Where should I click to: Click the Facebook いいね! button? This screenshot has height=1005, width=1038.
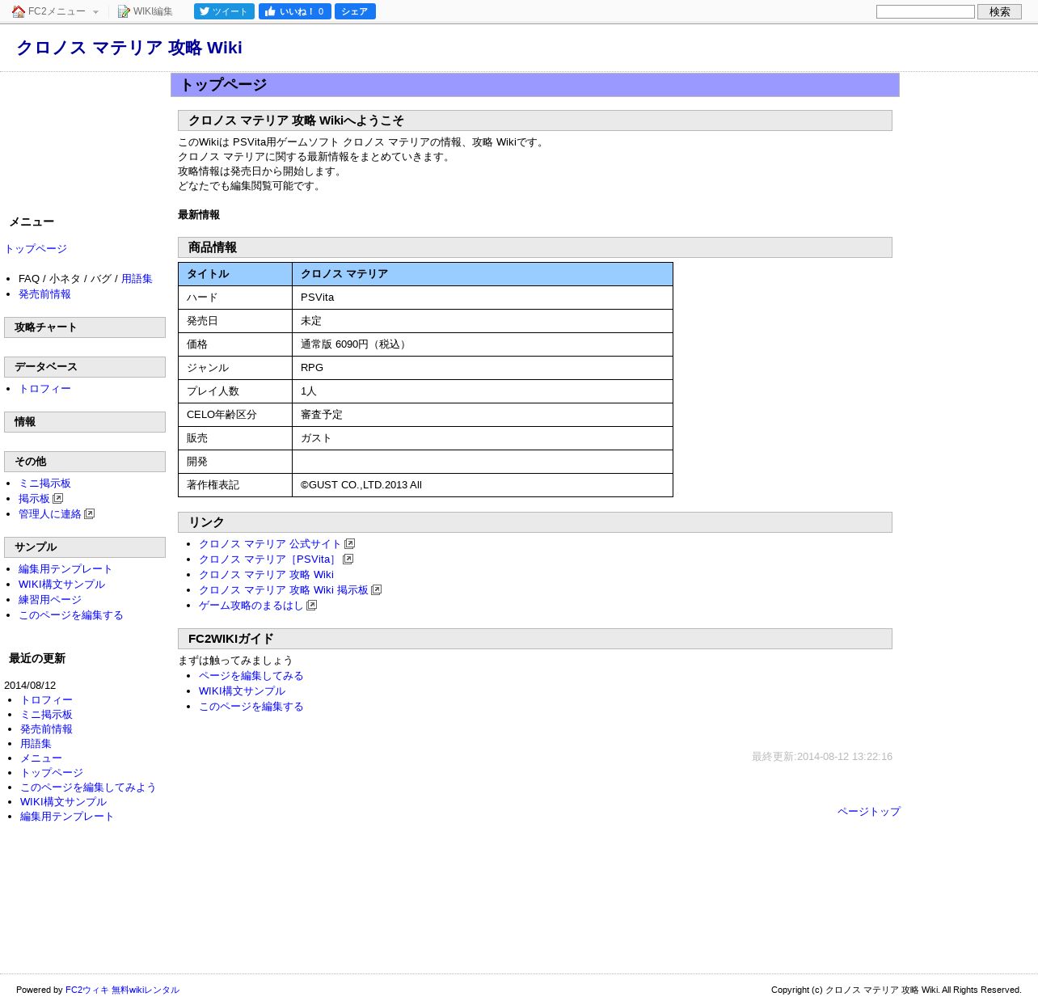[294, 11]
